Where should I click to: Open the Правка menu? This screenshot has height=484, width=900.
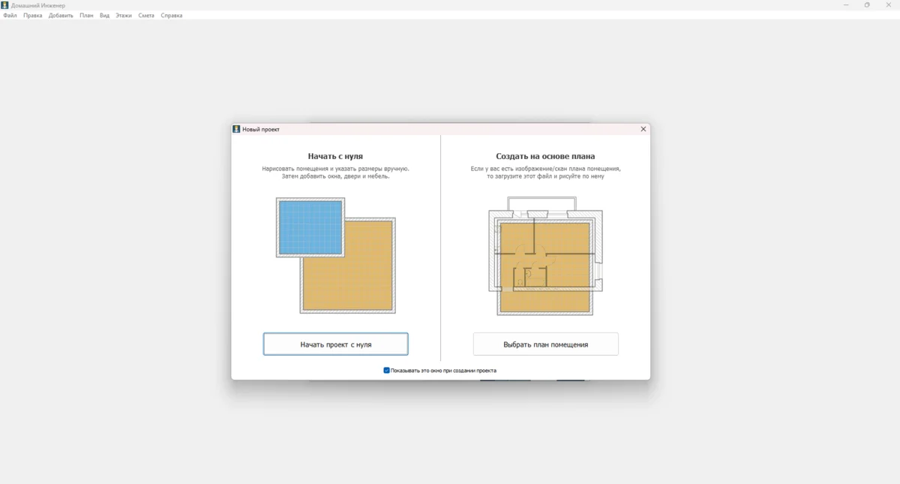click(x=33, y=15)
